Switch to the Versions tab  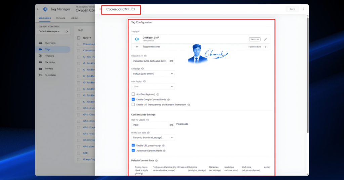click(60, 18)
